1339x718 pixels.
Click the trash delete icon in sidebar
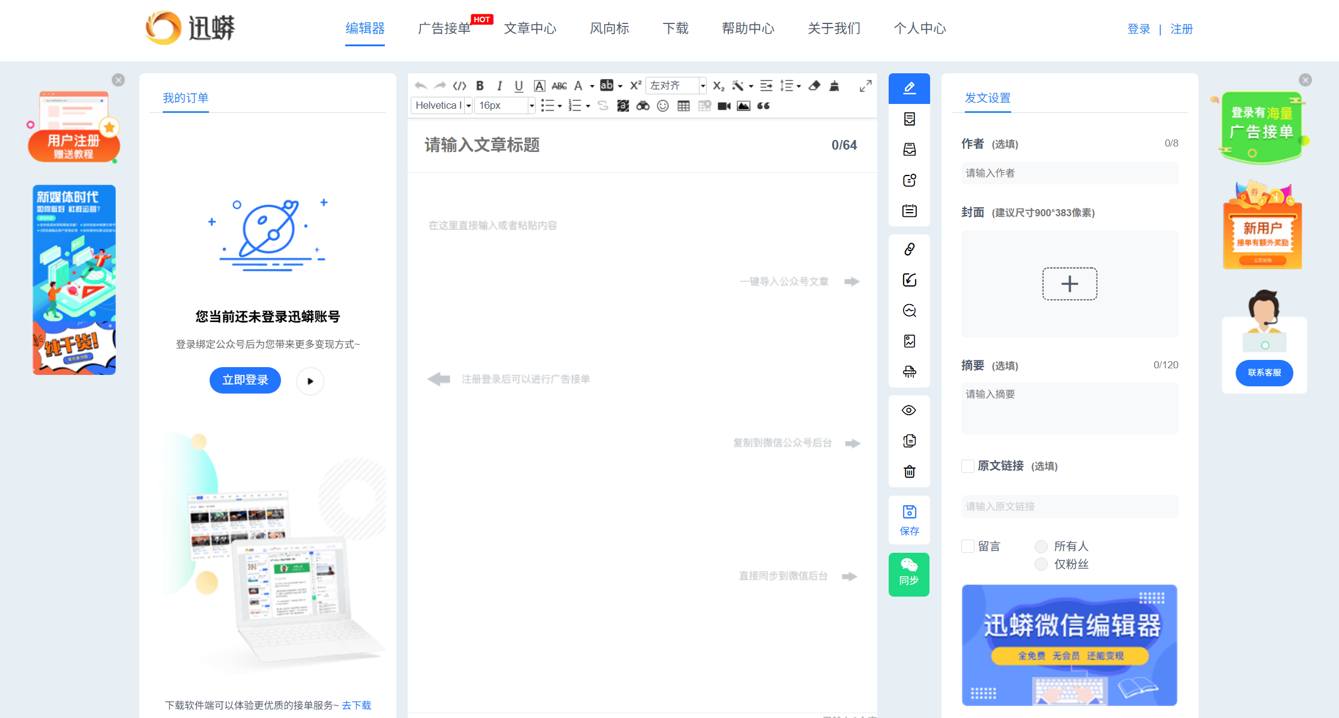pos(909,472)
